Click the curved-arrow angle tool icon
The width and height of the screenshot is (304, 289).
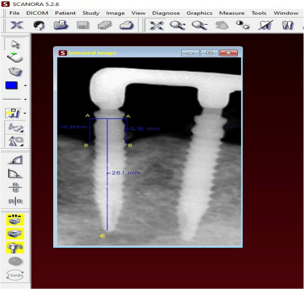[x=15, y=174]
